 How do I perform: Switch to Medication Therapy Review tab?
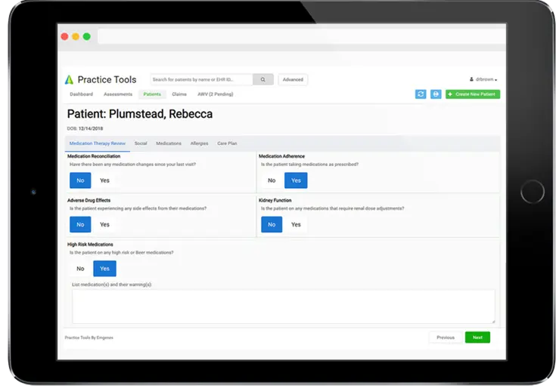tap(98, 143)
